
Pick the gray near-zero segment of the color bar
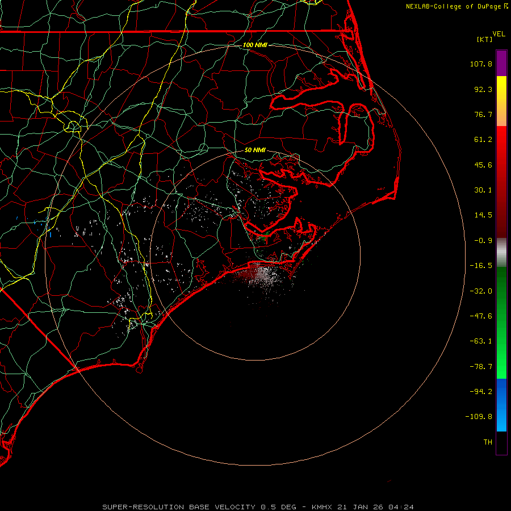tap(501, 252)
